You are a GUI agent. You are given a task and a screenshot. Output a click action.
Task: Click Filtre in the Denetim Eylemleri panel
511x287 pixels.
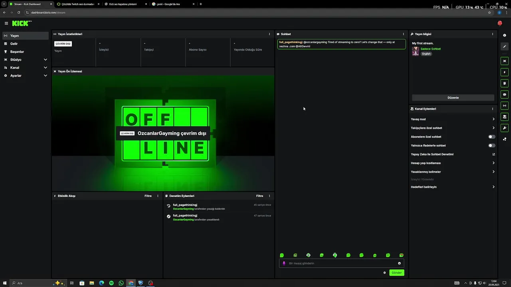tap(259, 196)
